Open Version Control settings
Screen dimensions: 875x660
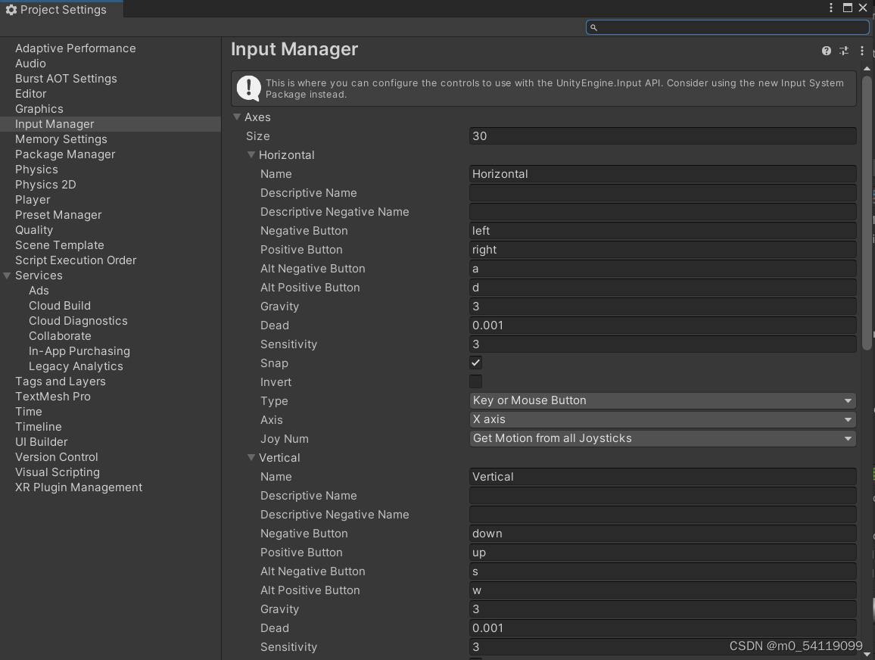point(56,457)
